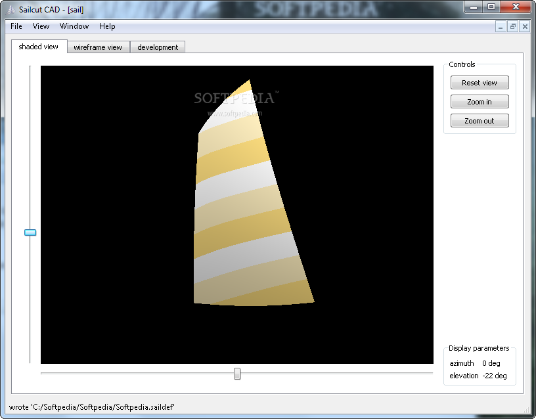Screen dimensions: 536x419
Task: Click the elevation value '-22 deg'
Action: [495, 376]
